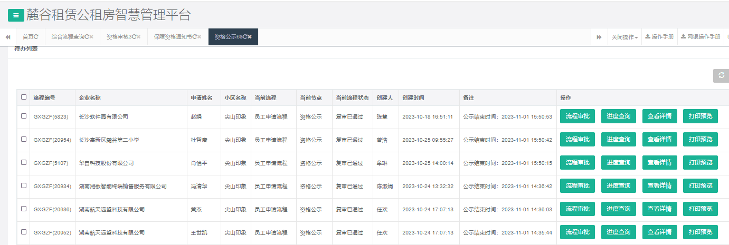
Task: Open the 关闭操作 dropdown menu
Action: tap(624, 37)
